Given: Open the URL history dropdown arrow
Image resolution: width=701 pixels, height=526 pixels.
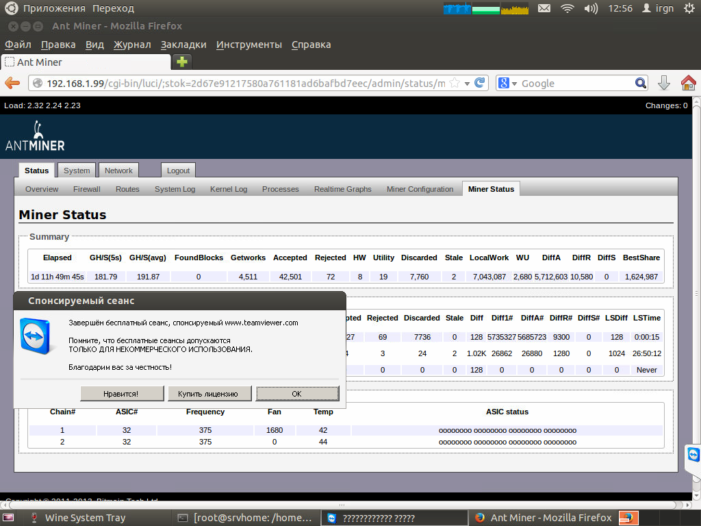Looking at the screenshot, I should [467, 84].
